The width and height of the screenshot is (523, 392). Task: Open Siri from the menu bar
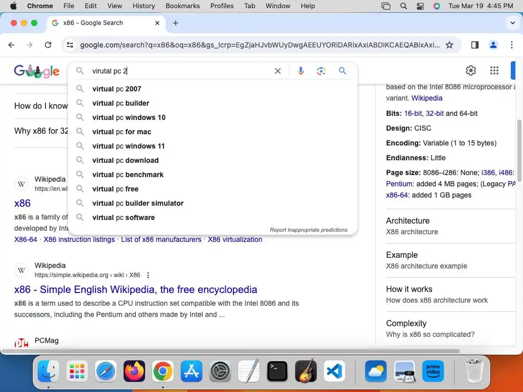pyautogui.click(x=437, y=6)
